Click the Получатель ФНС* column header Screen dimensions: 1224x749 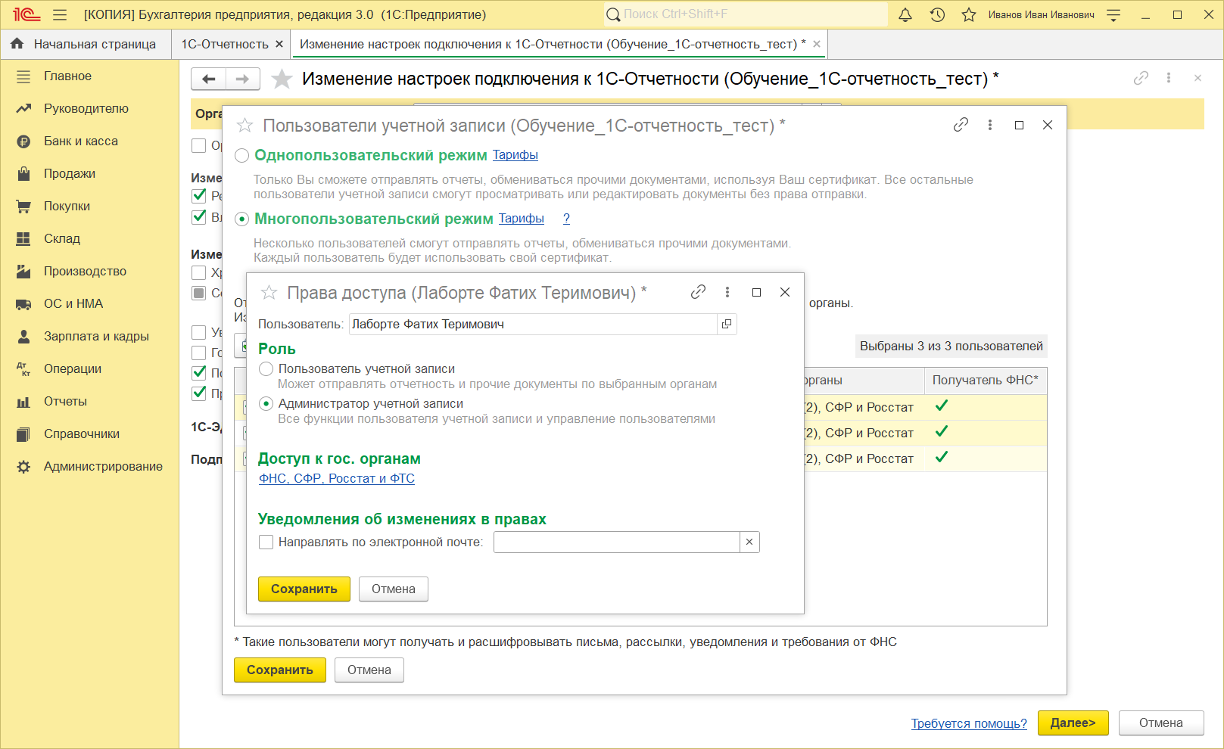pyautogui.click(x=986, y=380)
